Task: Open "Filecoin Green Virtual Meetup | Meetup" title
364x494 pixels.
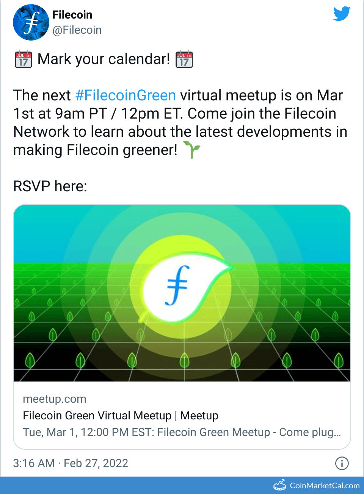Action: (x=121, y=416)
